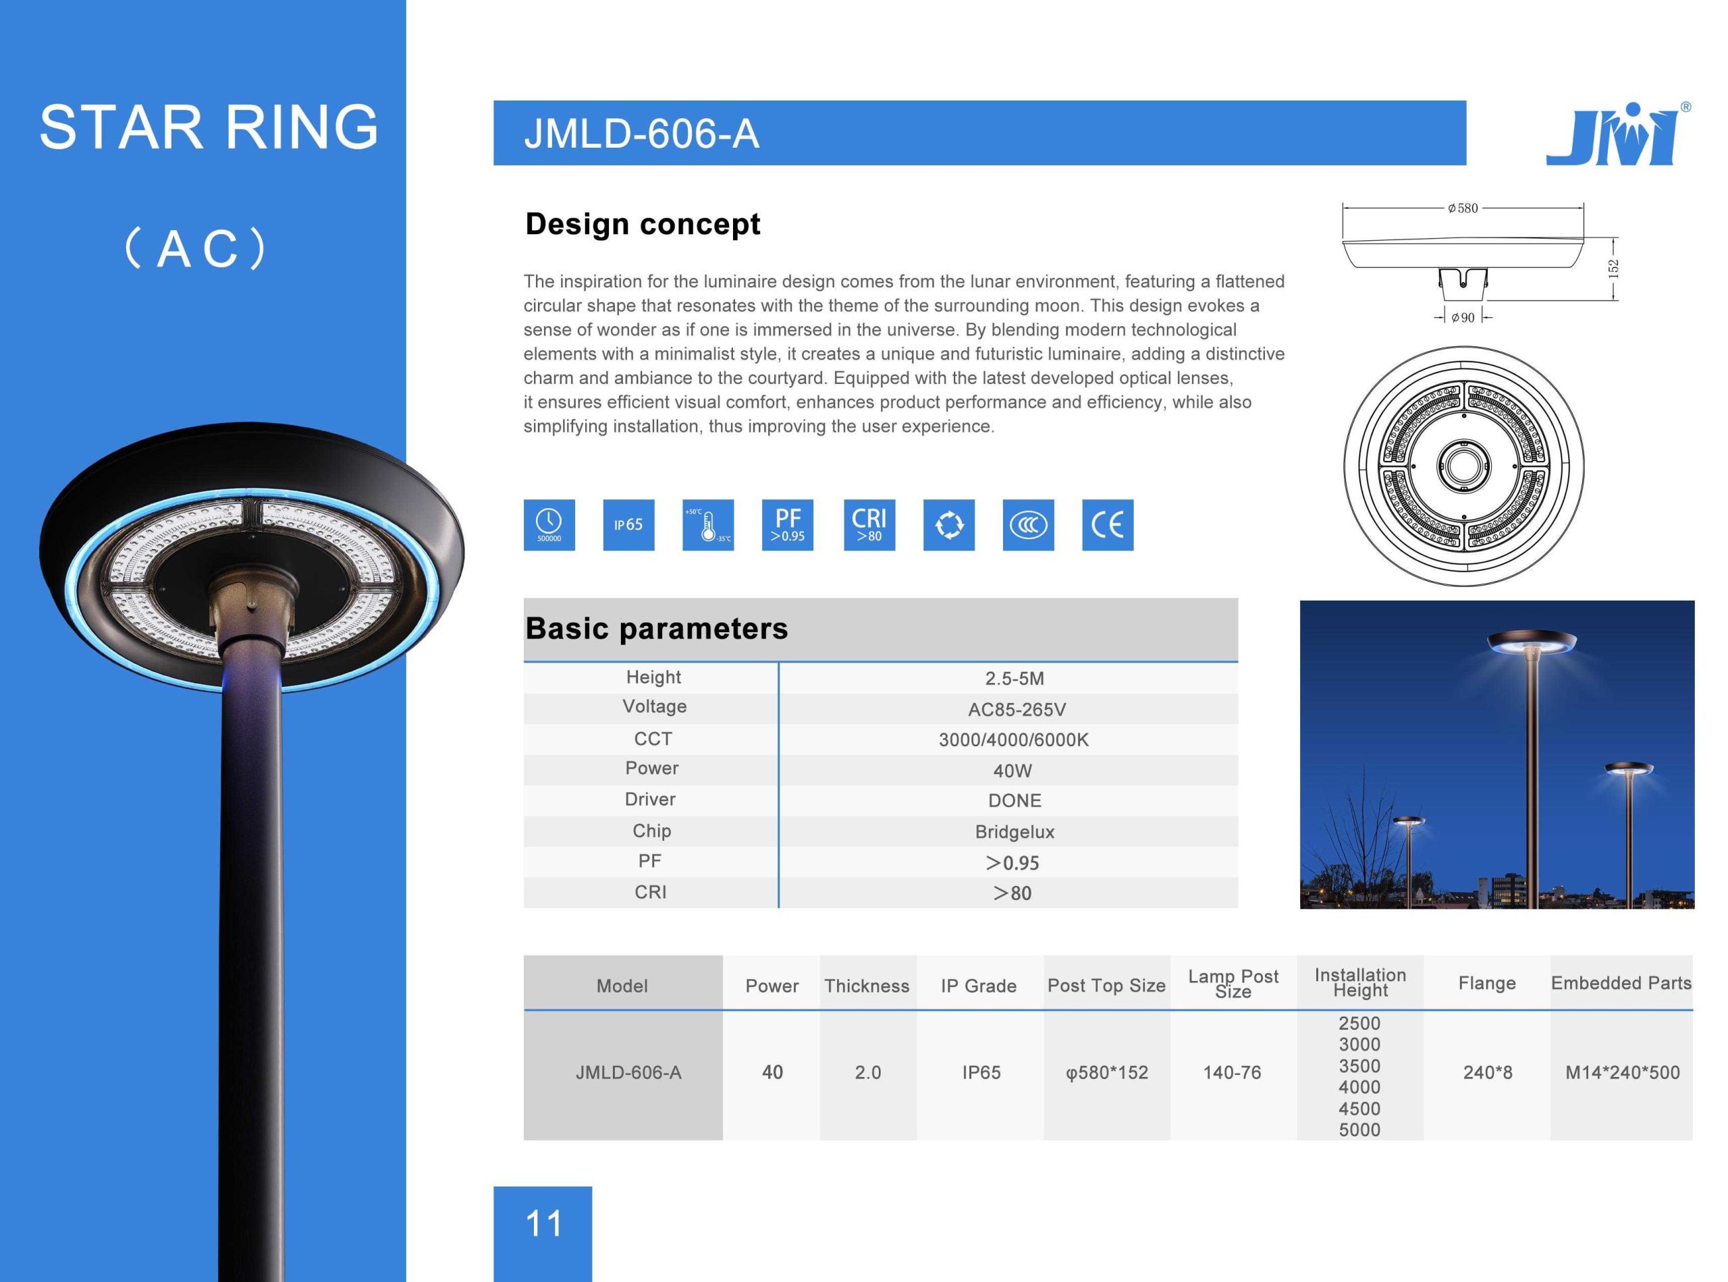Click the CRI >80 icon

click(869, 526)
